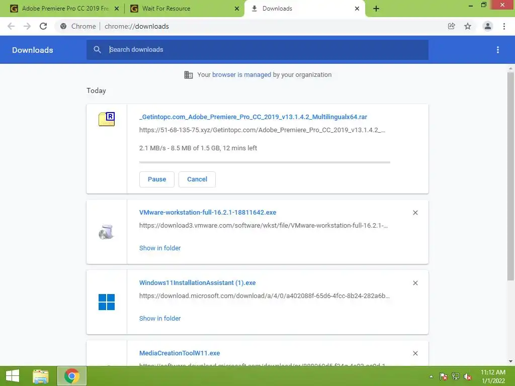This screenshot has height=386, width=515.
Task: Show Windows11InstallationAssistant in folder
Action: pos(160,318)
